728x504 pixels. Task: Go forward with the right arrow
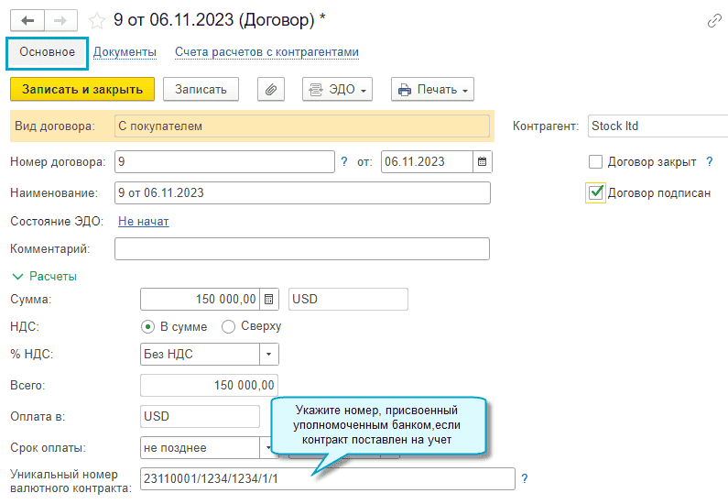click(x=60, y=20)
